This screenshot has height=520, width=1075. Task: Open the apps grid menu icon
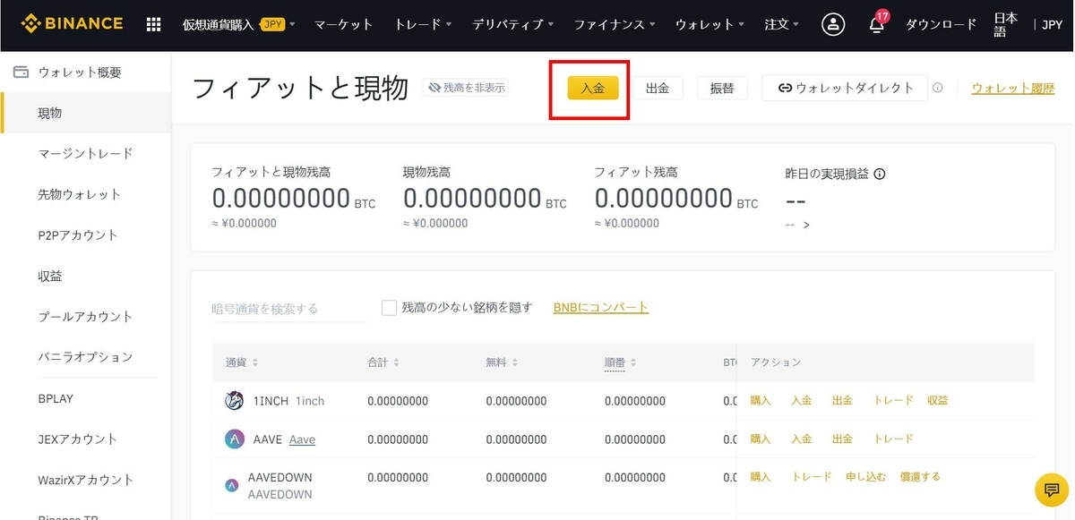click(x=154, y=24)
